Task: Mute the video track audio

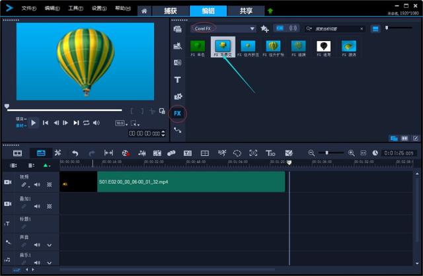Action: (x=37, y=185)
